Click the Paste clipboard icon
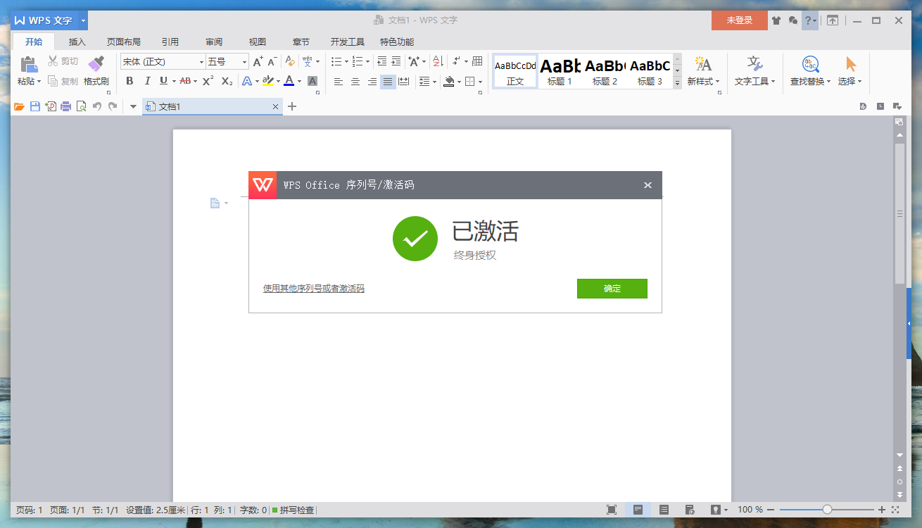 (29, 65)
